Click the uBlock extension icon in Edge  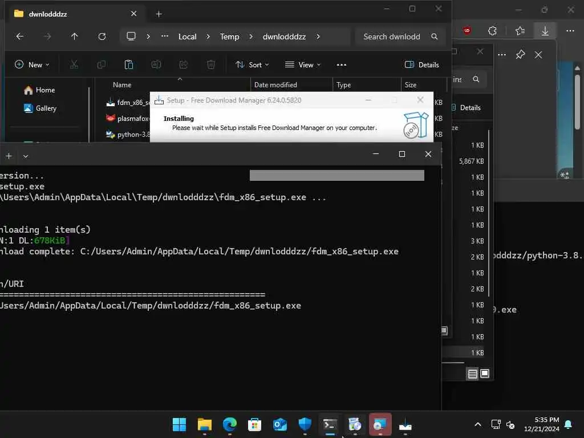pyautogui.click(x=467, y=31)
